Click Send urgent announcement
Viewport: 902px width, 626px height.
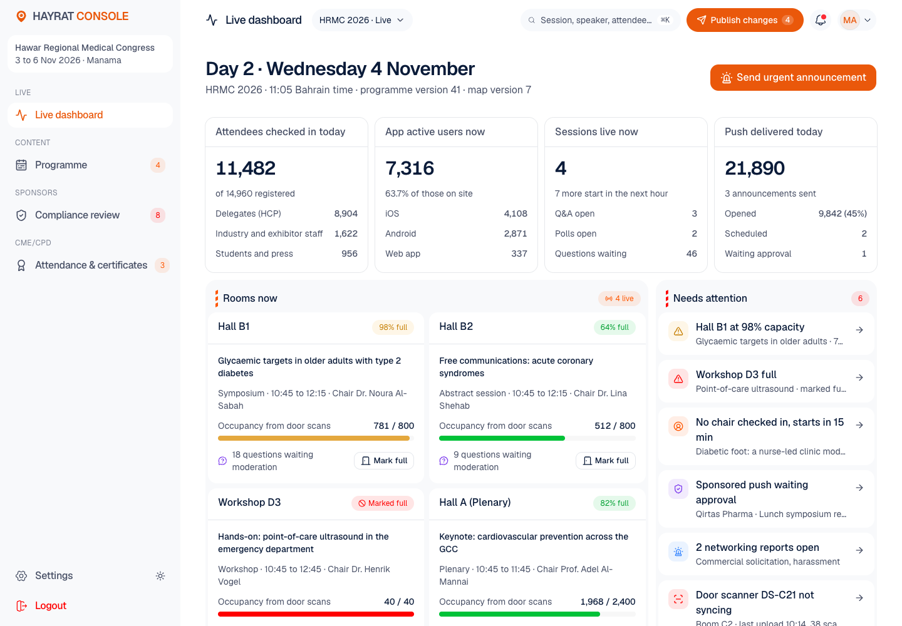click(x=793, y=78)
